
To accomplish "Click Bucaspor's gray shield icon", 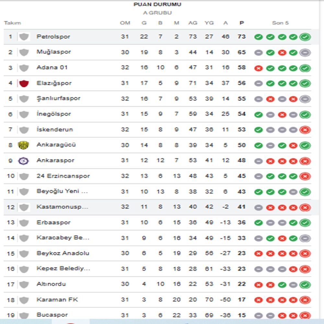I will coord(24,315).
